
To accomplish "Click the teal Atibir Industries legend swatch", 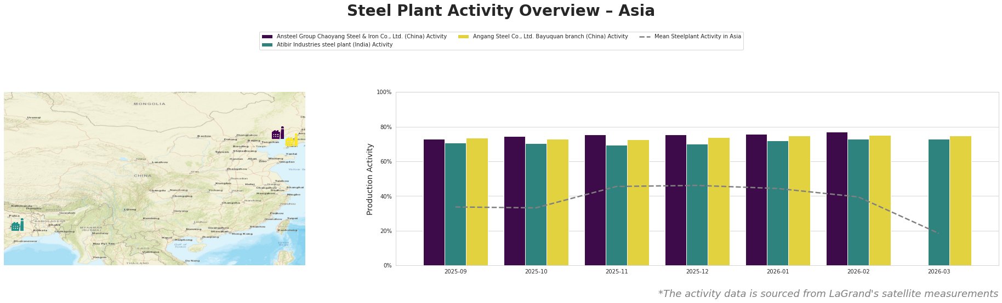I will coord(267,45).
